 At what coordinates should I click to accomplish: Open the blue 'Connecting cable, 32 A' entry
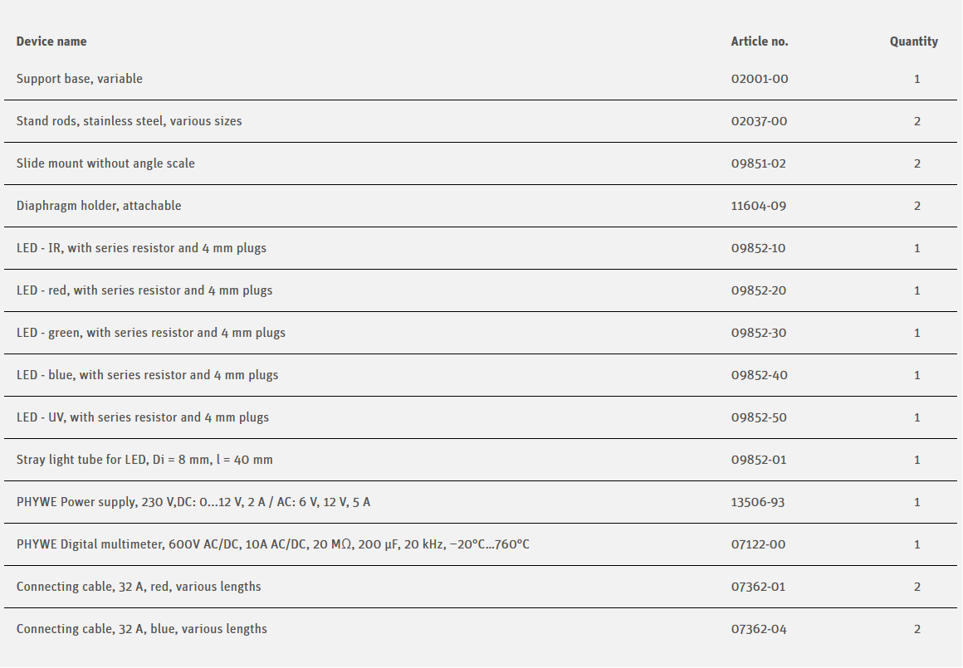tap(142, 629)
